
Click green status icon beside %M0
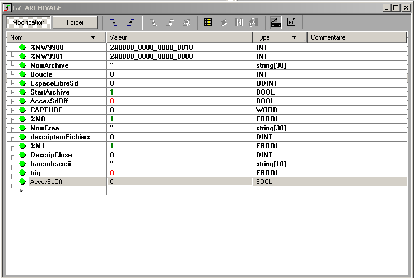tap(23, 119)
